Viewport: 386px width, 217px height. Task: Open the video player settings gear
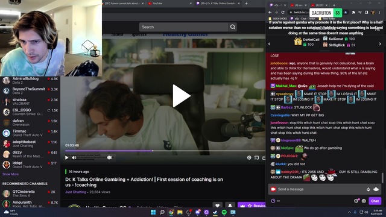(x=249, y=157)
